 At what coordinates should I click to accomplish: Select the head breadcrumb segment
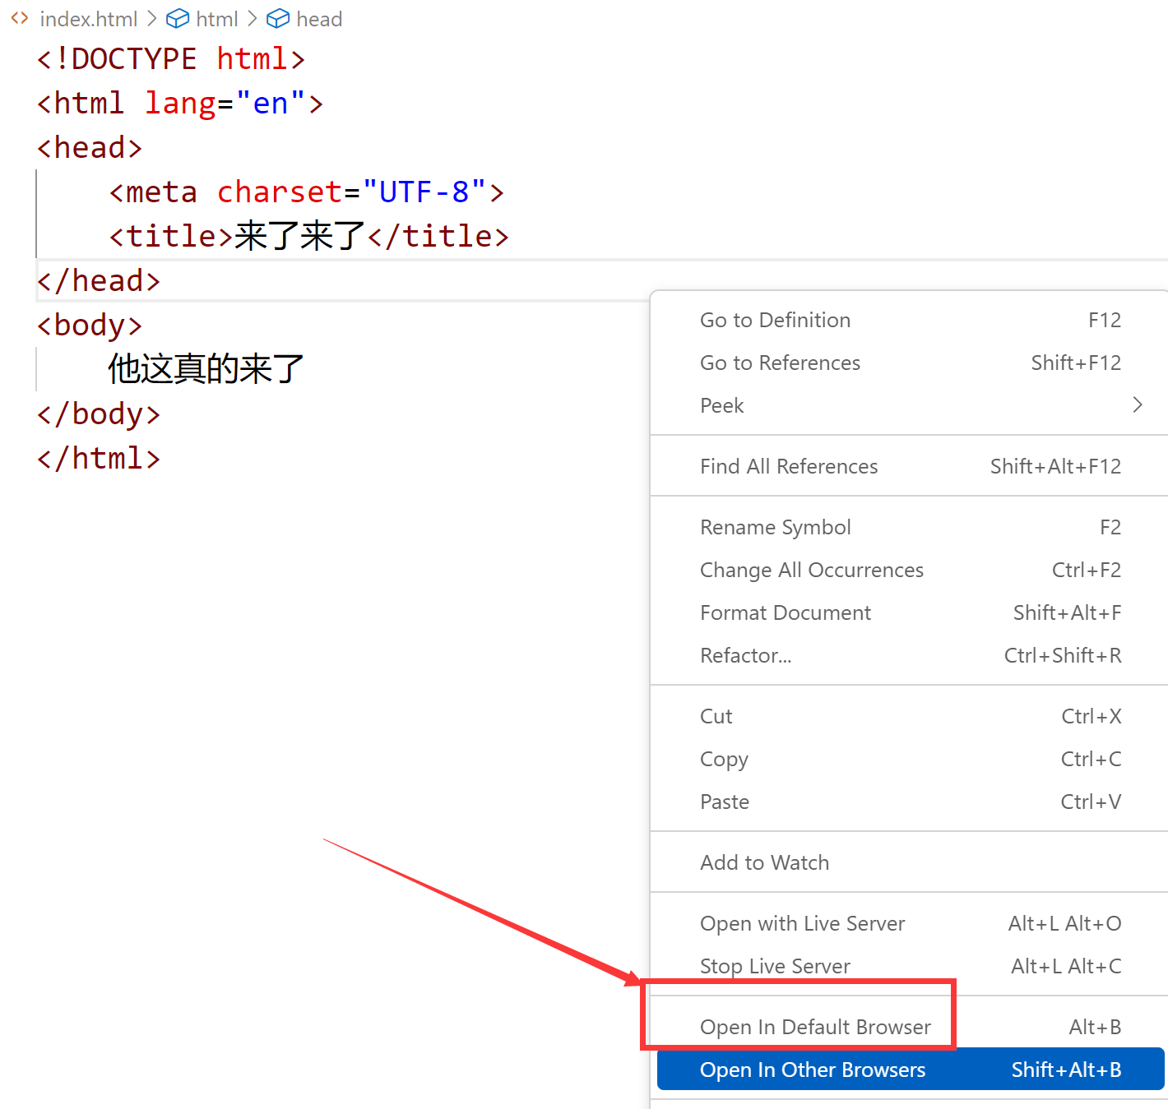(319, 19)
